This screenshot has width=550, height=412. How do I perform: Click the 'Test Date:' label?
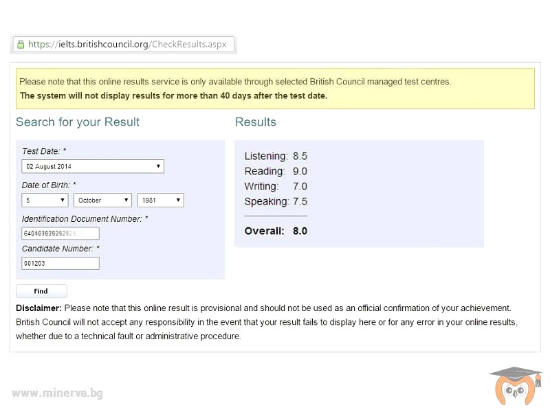(x=44, y=151)
